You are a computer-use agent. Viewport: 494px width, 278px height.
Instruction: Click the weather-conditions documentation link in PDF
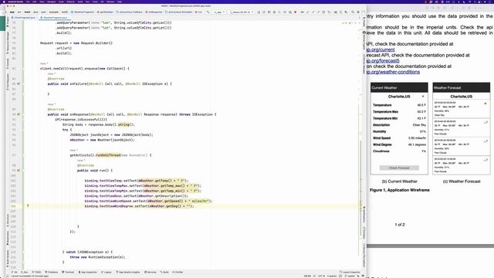[393, 72]
